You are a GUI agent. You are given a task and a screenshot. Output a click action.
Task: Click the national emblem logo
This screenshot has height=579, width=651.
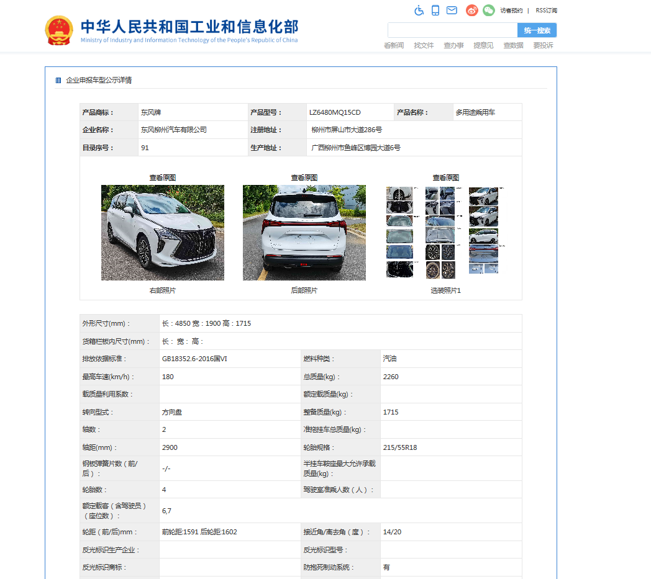coord(59,30)
